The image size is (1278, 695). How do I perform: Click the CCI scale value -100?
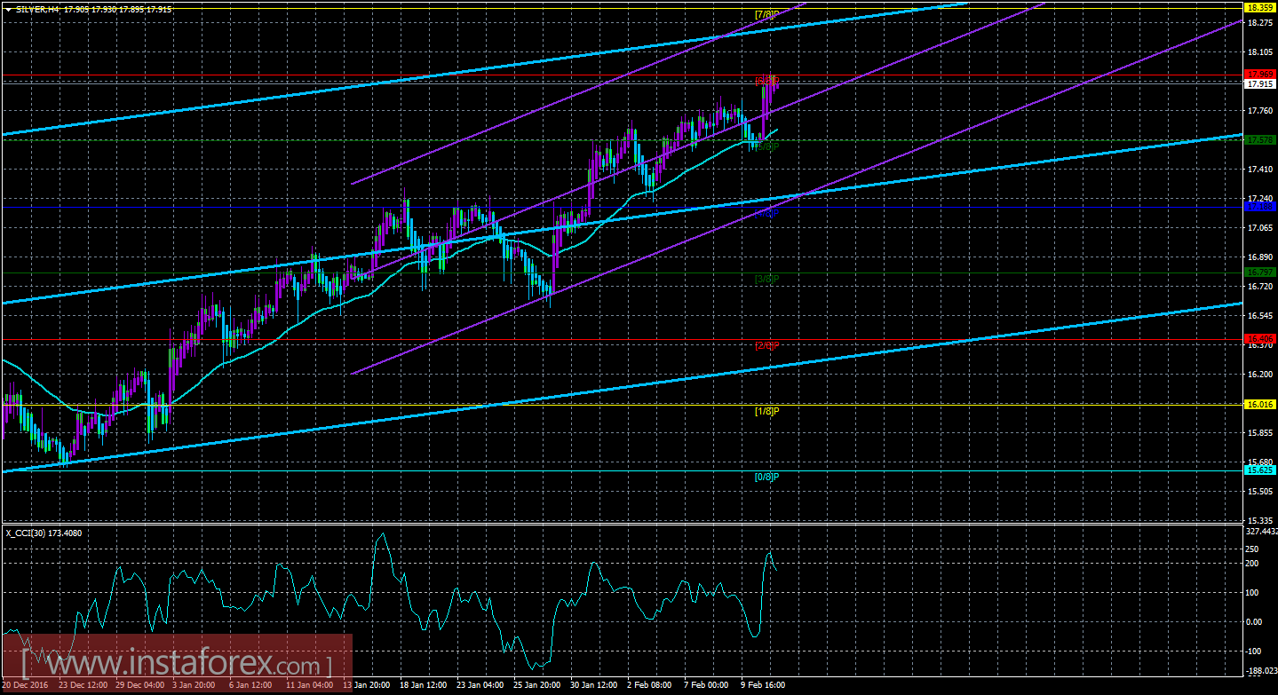point(1255,651)
